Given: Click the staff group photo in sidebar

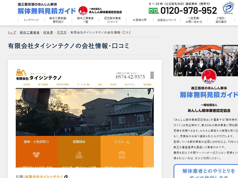Looking at the screenshot, I should pyautogui.click(x=206, y=60).
